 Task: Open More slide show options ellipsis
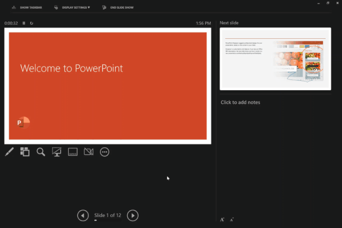(x=104, y=152)
